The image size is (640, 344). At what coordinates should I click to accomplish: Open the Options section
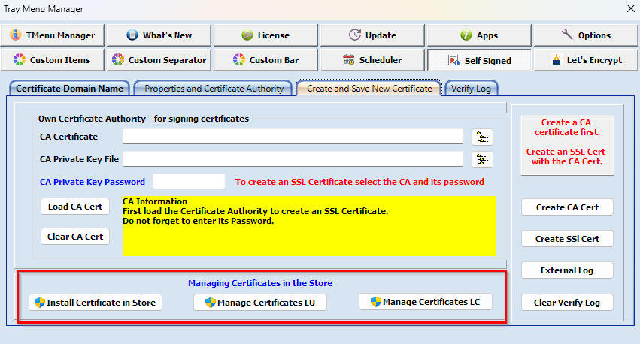tap(586, 35)
